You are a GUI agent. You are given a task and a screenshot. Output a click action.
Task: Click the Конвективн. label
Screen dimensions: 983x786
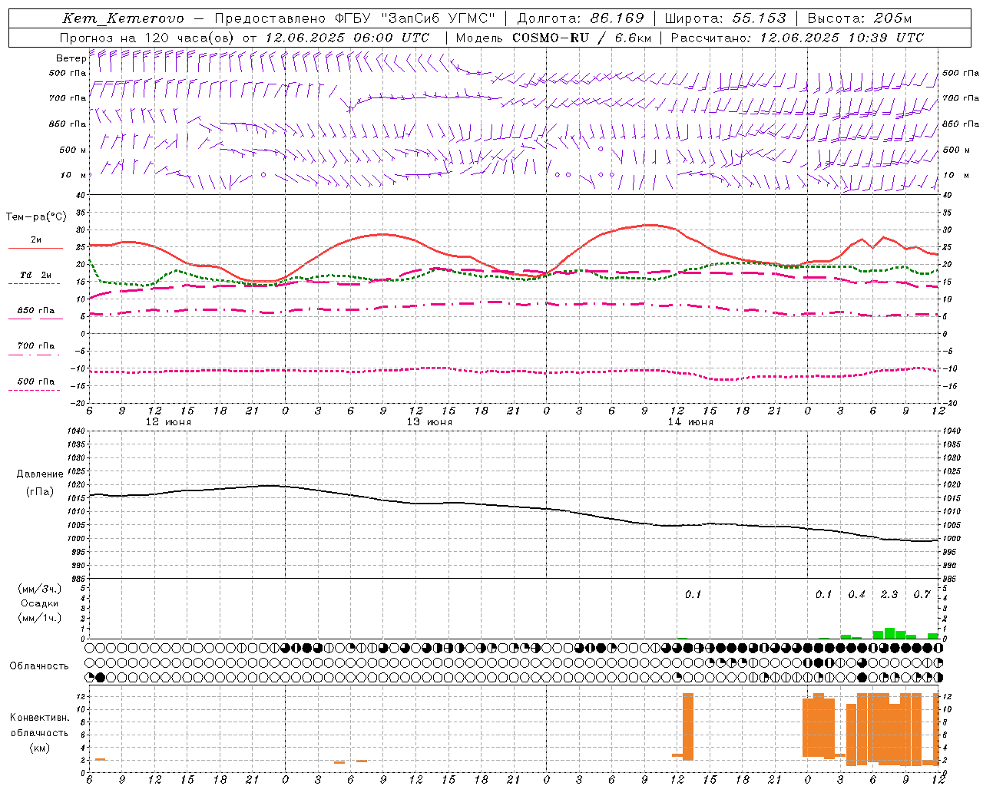point(39,718)
